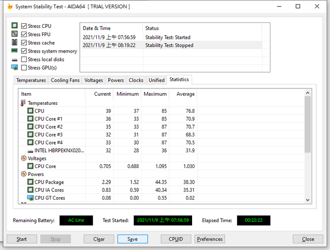
Task: Switch to the Temperatures tab
Action: (x=31, y=80)
